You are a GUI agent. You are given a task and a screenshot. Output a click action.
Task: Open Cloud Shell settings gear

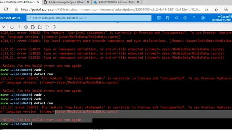click(x=26, y=27)
